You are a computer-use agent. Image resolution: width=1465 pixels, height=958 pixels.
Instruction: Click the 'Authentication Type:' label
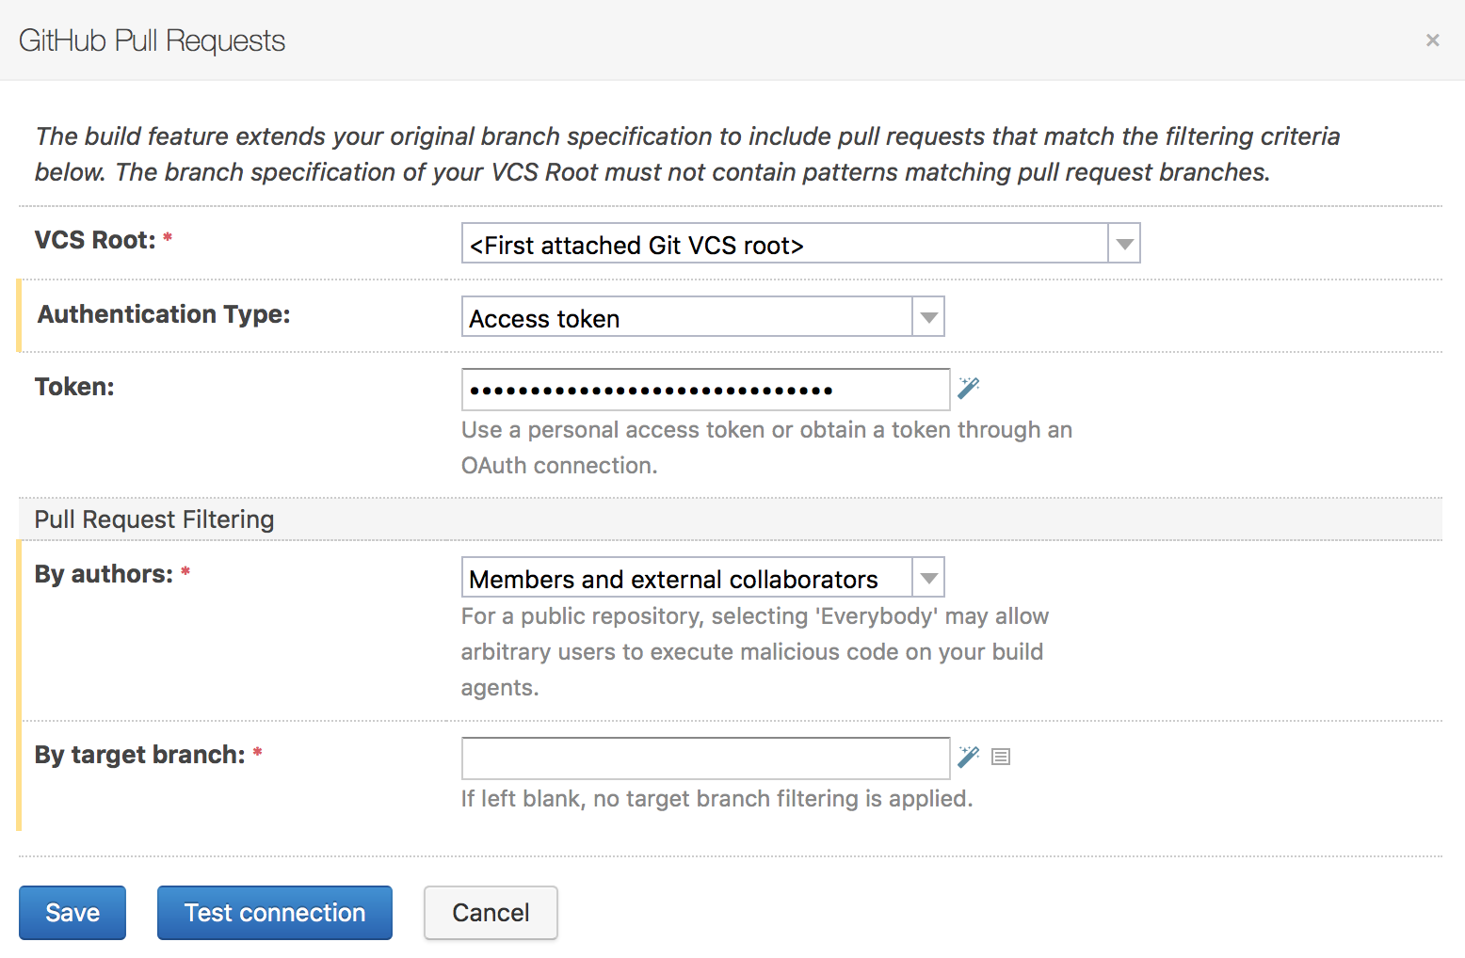click(164, 314)
